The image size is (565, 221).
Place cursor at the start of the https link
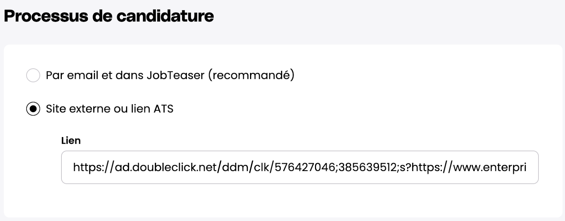point(73,167)
